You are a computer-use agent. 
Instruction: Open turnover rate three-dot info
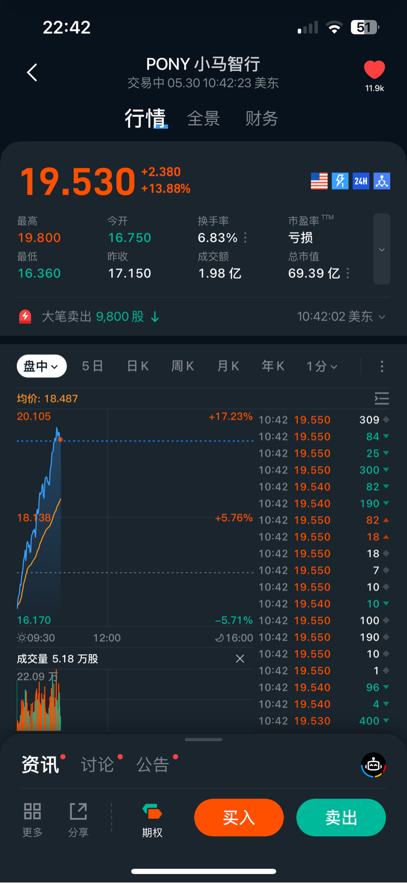(245, 238)
